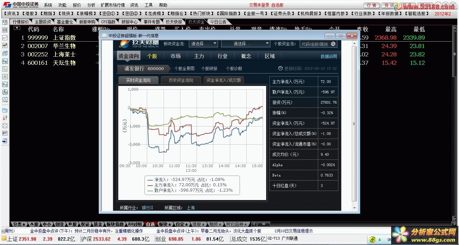459x245 pixels.
Task: Open the candlestick K-line chart sidebar icon
Action: pyautogui.click(x=5, y=46)
